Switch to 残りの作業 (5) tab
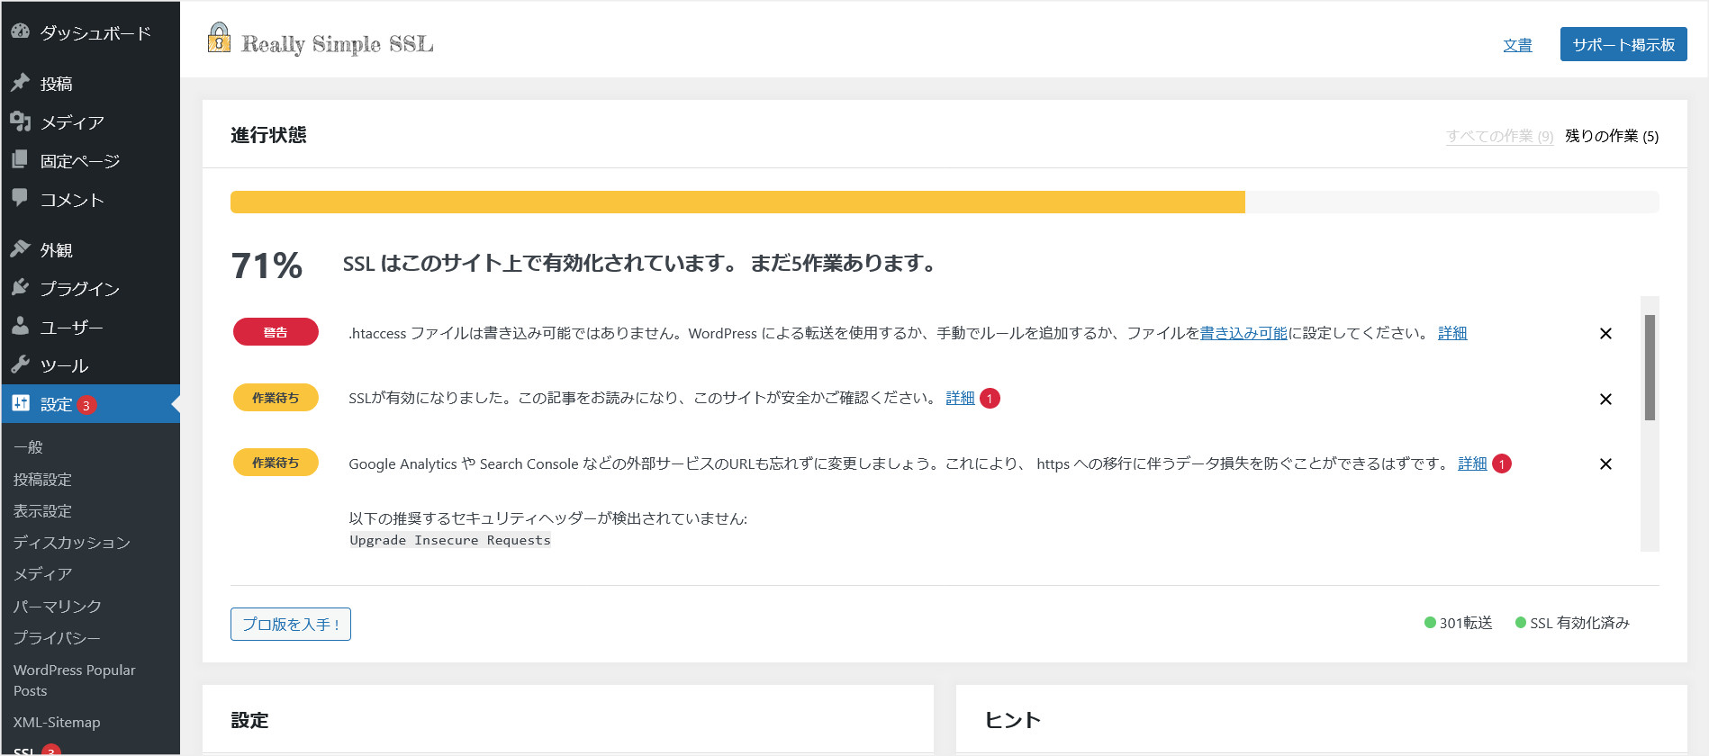 click(x=1612, y=136)
